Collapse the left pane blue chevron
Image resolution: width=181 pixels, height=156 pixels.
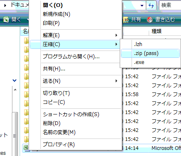14,81
